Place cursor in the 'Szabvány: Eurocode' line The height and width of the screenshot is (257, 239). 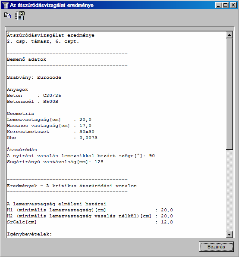tap(34, 77)
